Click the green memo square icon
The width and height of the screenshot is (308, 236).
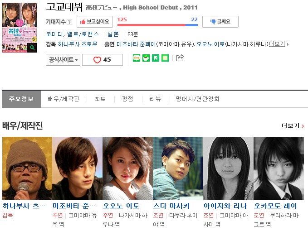click(165, 58)
